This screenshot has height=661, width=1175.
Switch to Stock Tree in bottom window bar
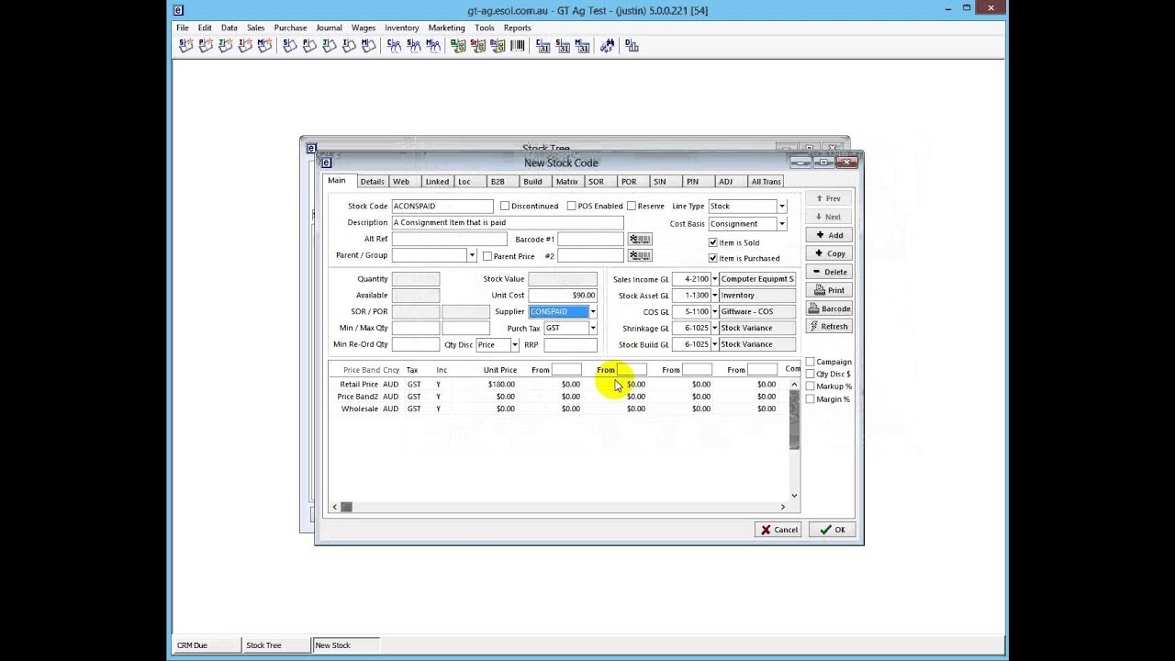[276, 645]
